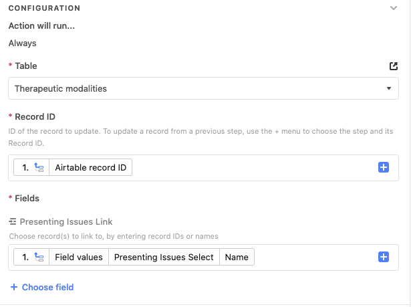
Task: Click the Always run condition text
Action: click(22, 43)
